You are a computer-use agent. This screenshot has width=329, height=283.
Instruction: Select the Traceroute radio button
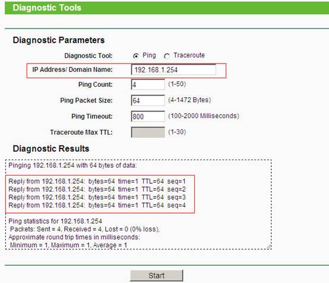[167, 56]
